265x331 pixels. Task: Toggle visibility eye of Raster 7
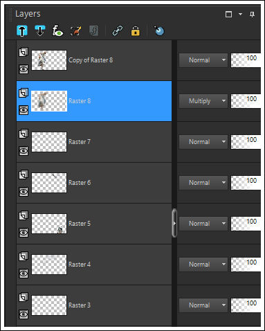(x=24, y=151)
